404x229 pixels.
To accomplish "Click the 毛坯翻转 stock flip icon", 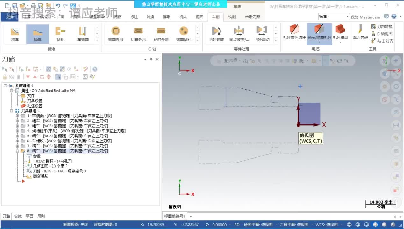I will pyautogui.click(x=216, y=34).
